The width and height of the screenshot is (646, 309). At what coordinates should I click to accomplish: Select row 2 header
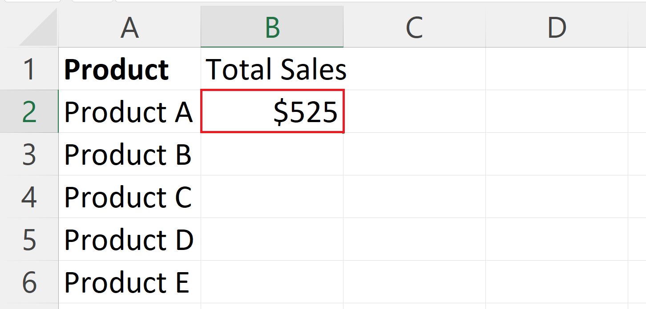coord(28,111)
